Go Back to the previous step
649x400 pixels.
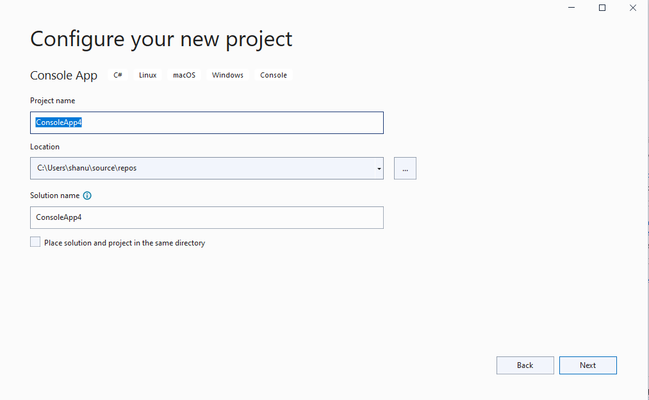(525, 365)
